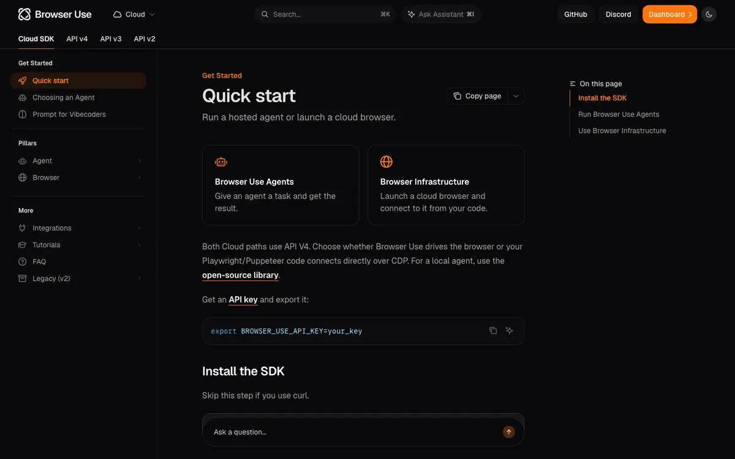Toggle dark mode moon icon
Viewport: 735px width, 459px height.
[x=709, y=14]
